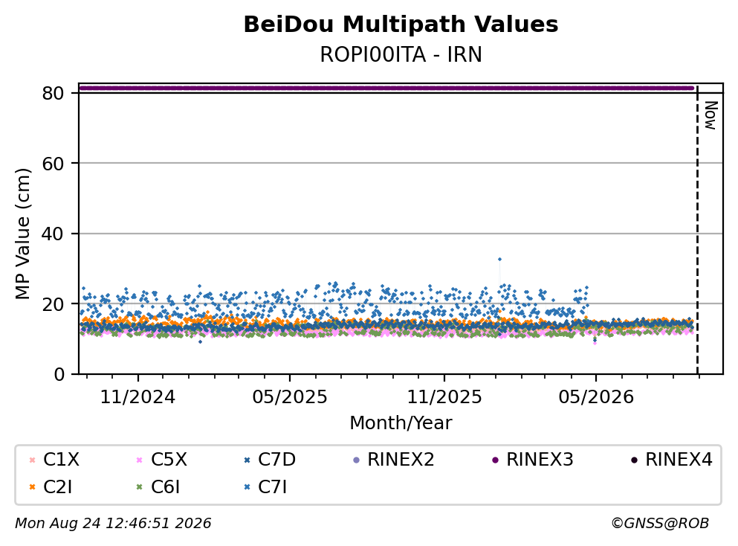Click the 05/2026 x-axis tick label
738x546 pixels.
[x=596, y=397]
